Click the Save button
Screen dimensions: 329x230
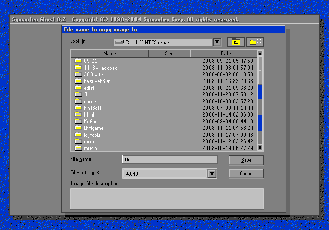[x=246, y=160]
